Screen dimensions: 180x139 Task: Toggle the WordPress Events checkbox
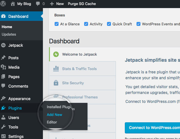138,24
